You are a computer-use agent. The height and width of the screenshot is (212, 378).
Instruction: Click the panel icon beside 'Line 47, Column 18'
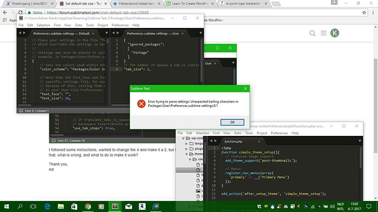[x=54, y=141]
